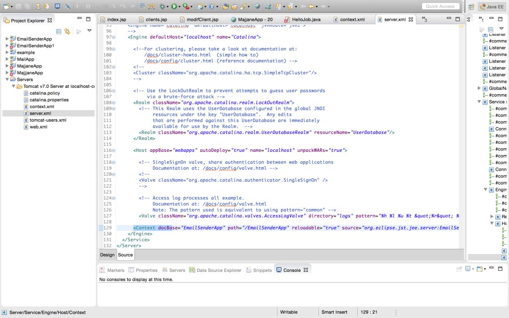Click the Writable status entry
The image size is (509, 318).
289,312
